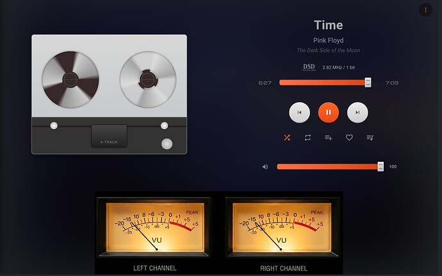Mark the song as favorite
Image resolution: width=442 pixels, height=276 pixels.
(349, 137)
